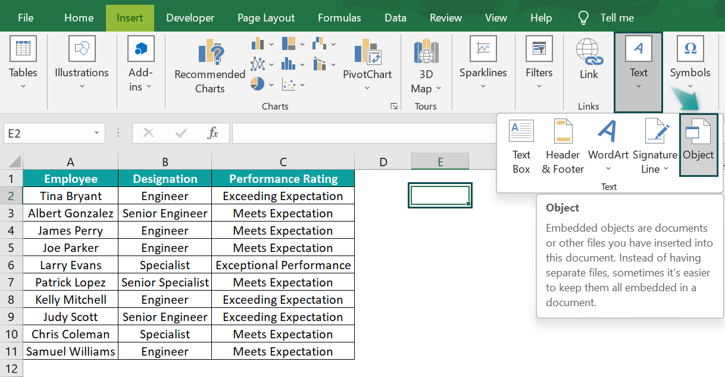
Task: Click the Object button
Action: pyautogui.click(x=698, y=145)
